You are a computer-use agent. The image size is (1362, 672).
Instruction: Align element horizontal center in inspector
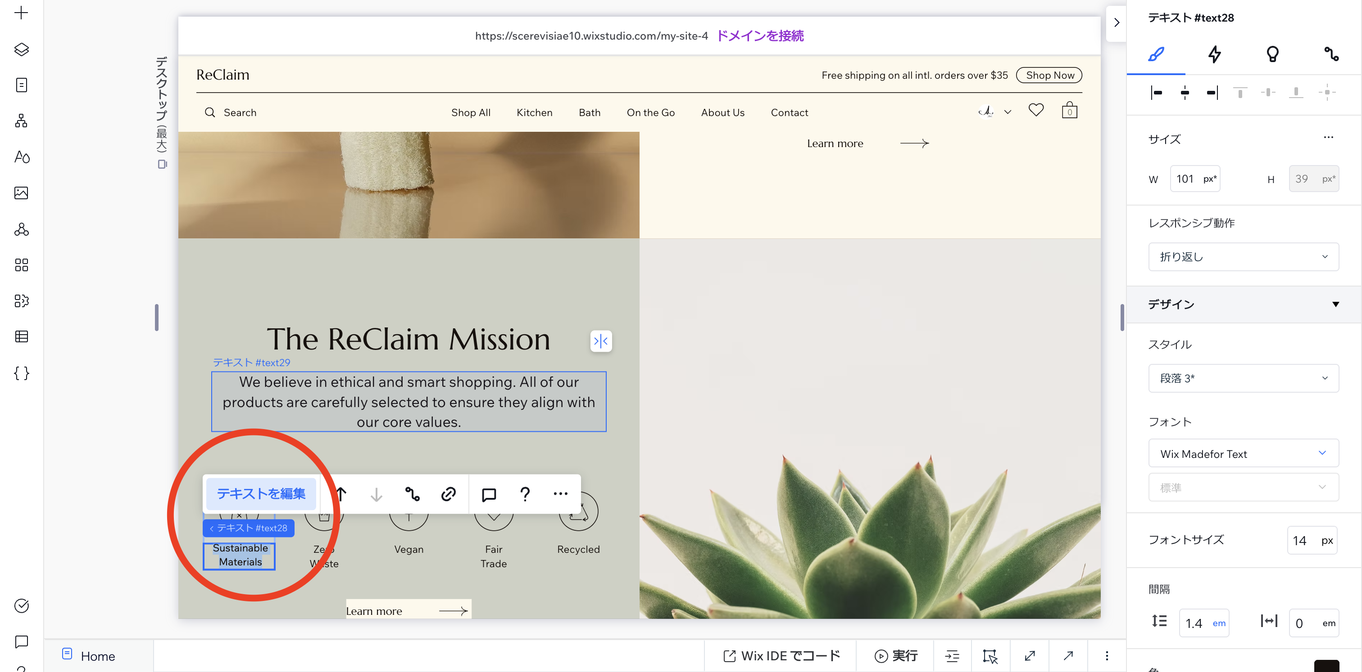coord(1185,92)
